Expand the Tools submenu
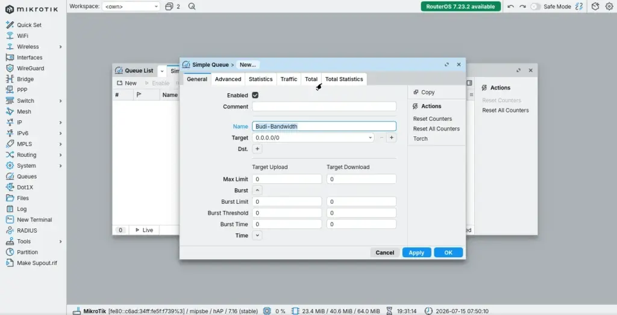Image resolution: width=617 pixels, height=315 pixels. 61,241
